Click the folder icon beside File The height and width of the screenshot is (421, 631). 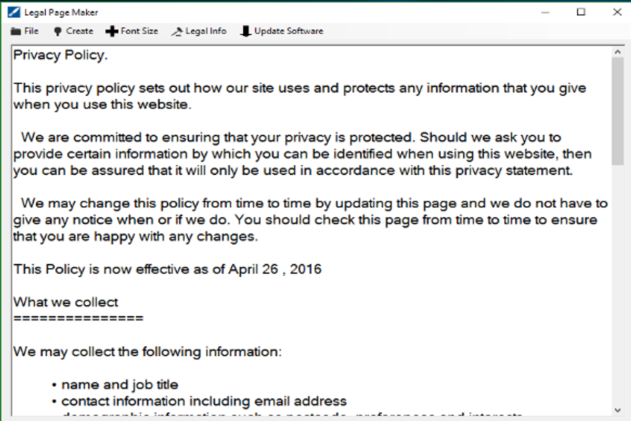point(16,32)
